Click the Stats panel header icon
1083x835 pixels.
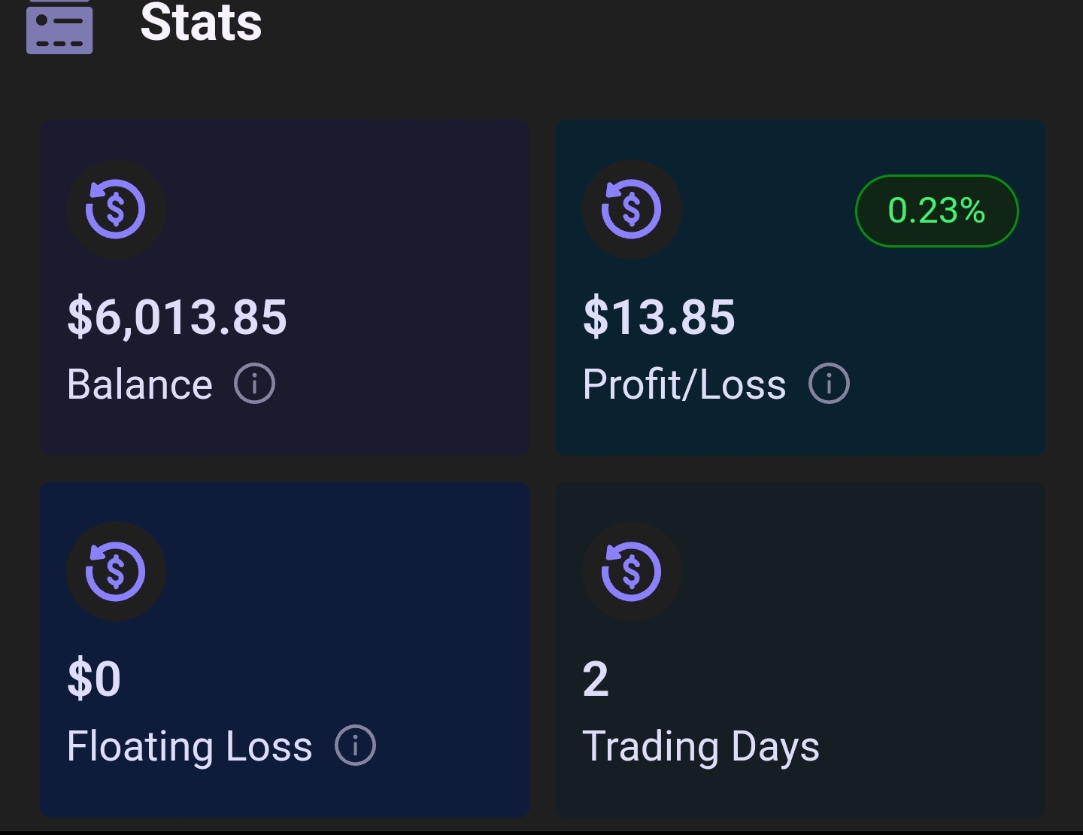pos(59,29)
